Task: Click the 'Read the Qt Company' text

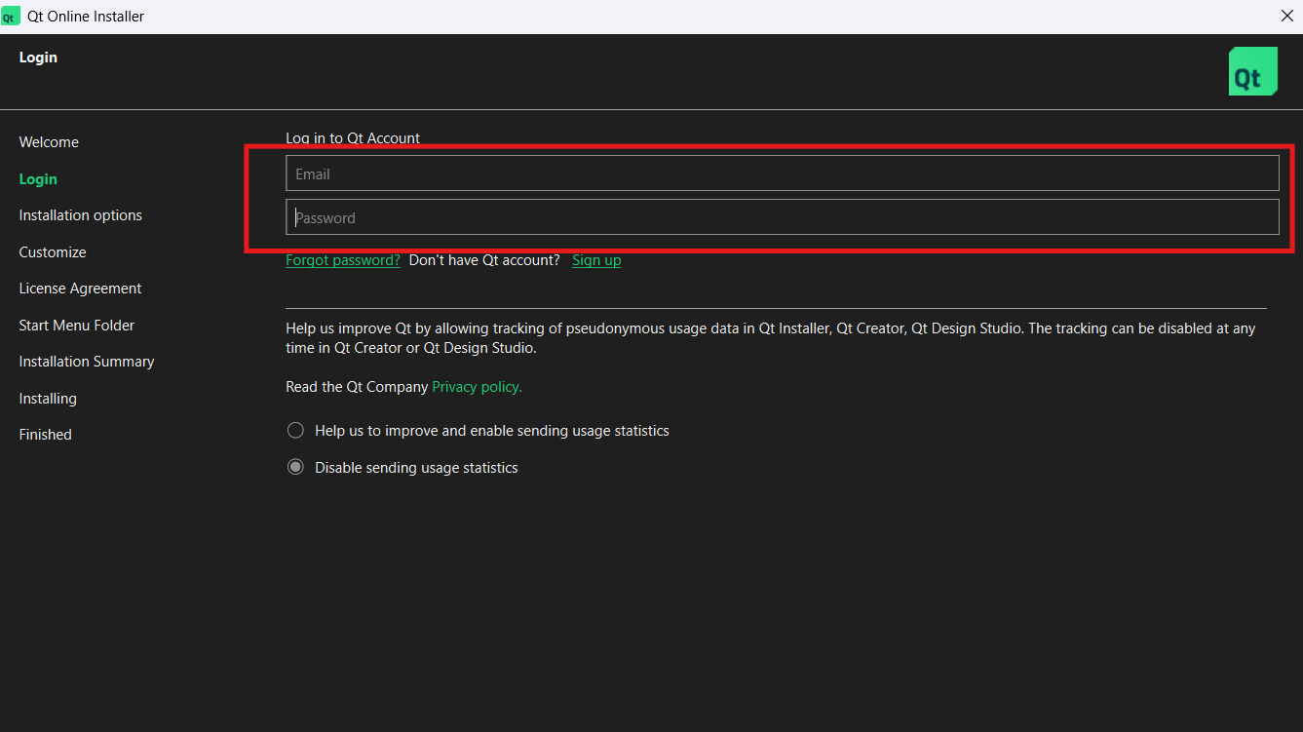Action: tap(357, 387)
